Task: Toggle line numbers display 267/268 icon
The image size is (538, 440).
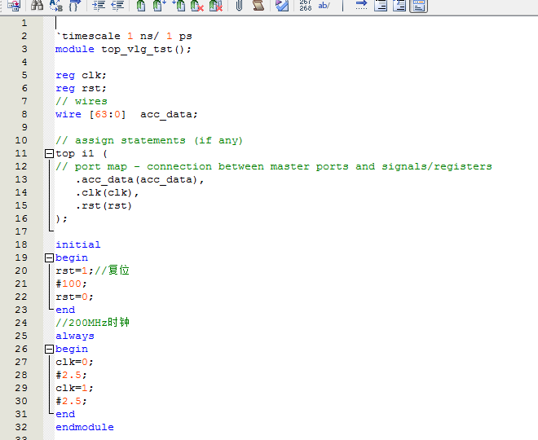Action: tap(305, 5)
